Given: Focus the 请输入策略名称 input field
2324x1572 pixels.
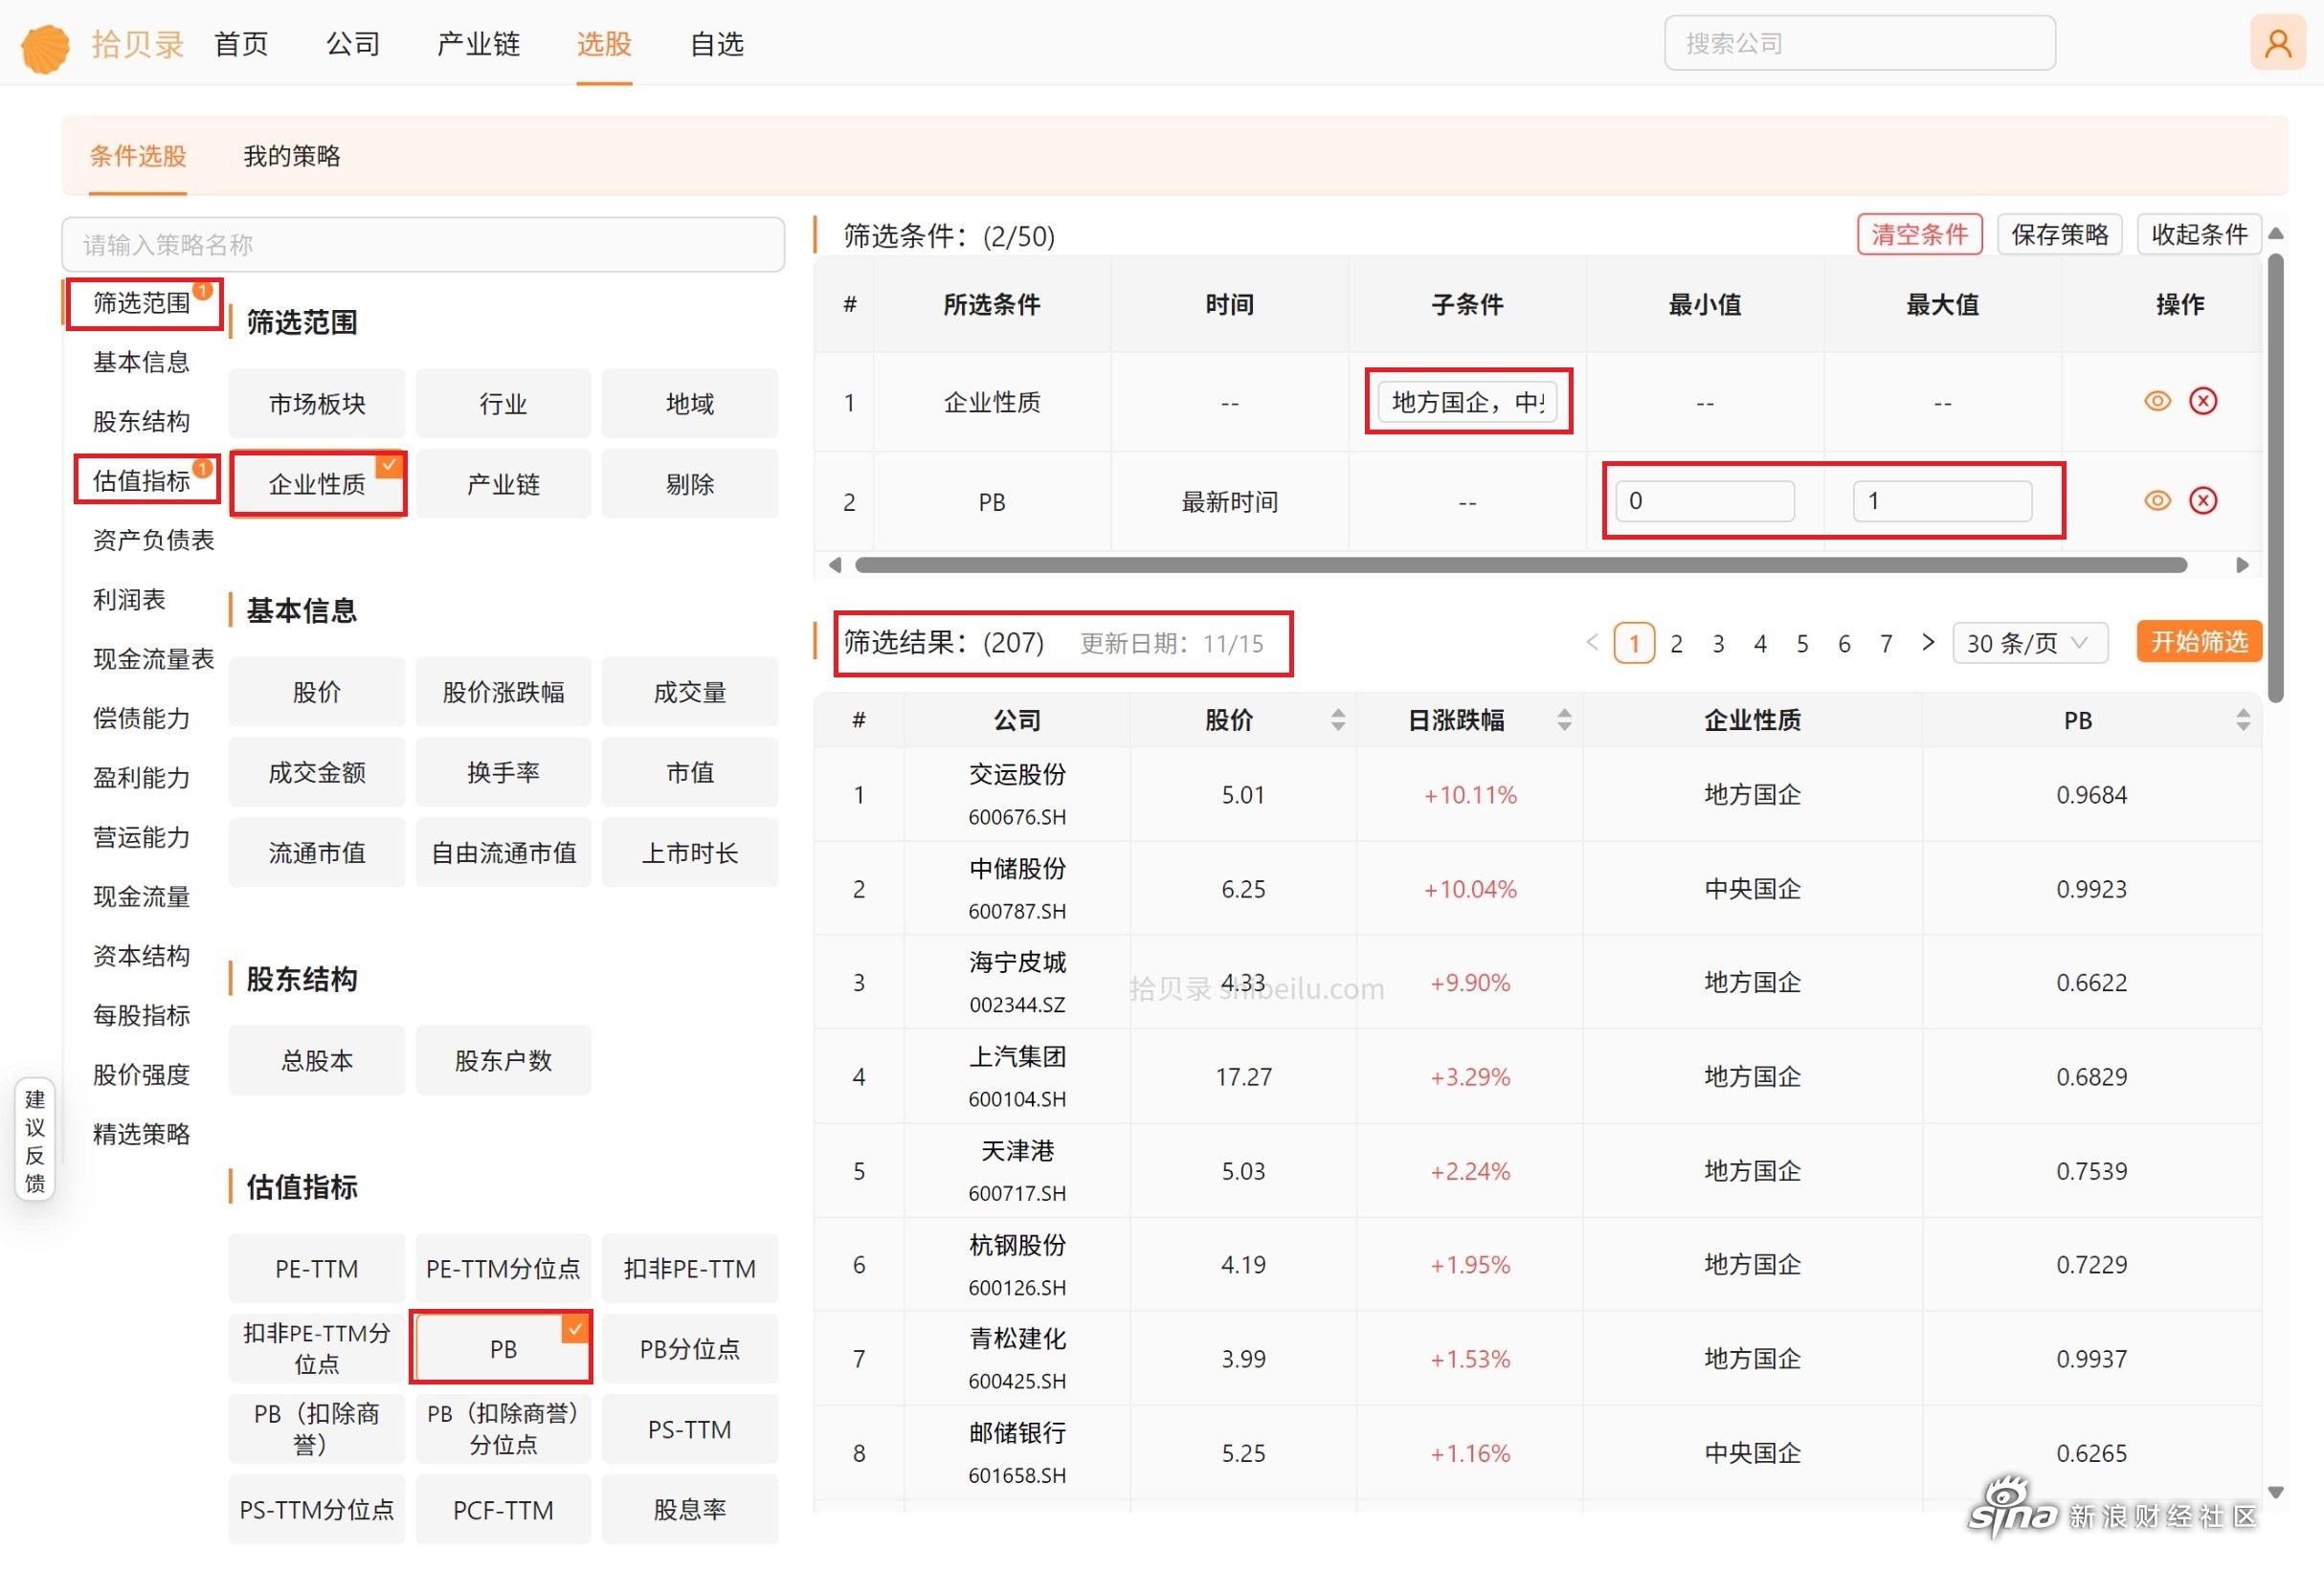Looking at the screenshot, I should (x=423, y=244).
